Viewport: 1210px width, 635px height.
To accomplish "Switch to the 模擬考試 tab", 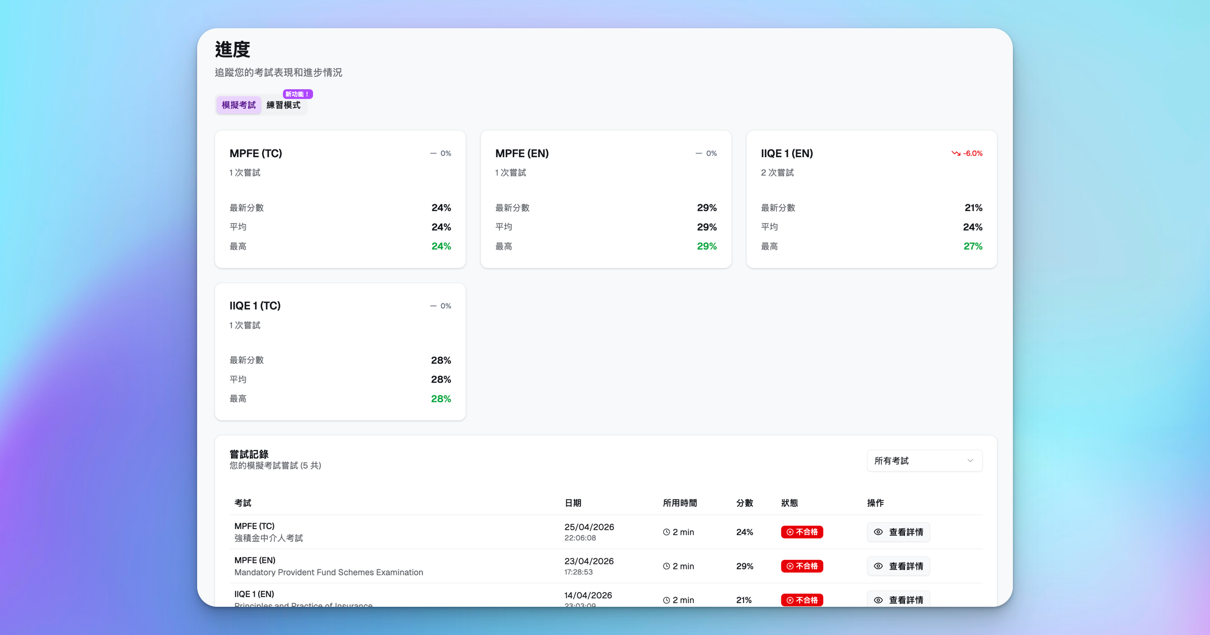I will pyautogui.click(x=238, y=105).
